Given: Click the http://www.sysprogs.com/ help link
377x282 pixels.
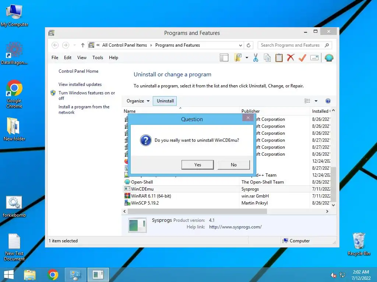Looking at the screenshot, I should [235, 227].
